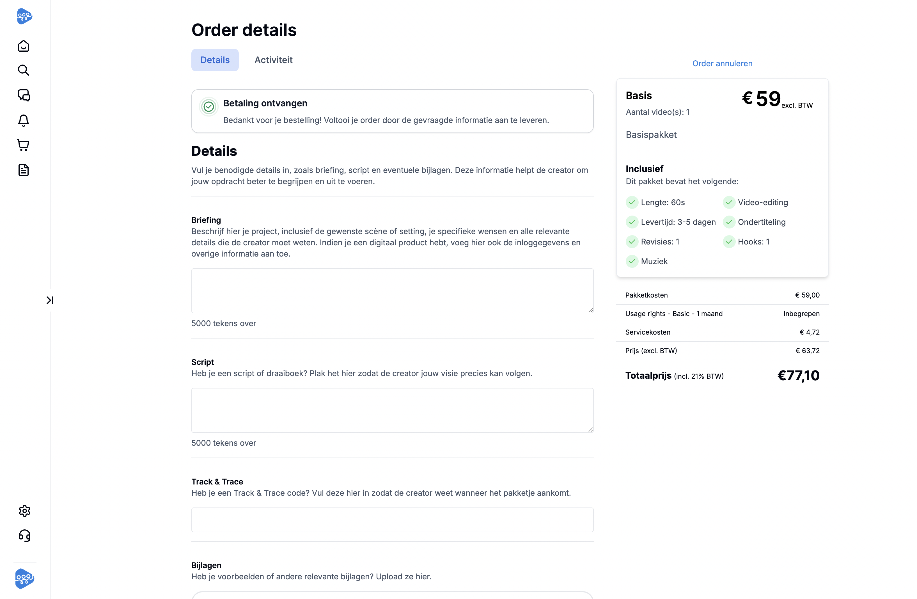This screenshot has width=917, height=599.
Task: Switch to the Details tab
Action: point(215,60)
